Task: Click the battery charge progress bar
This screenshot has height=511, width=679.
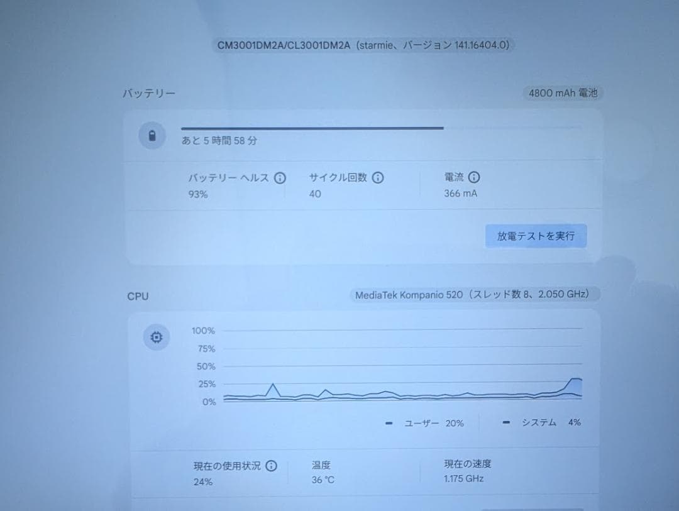Action: coord(311,128)
